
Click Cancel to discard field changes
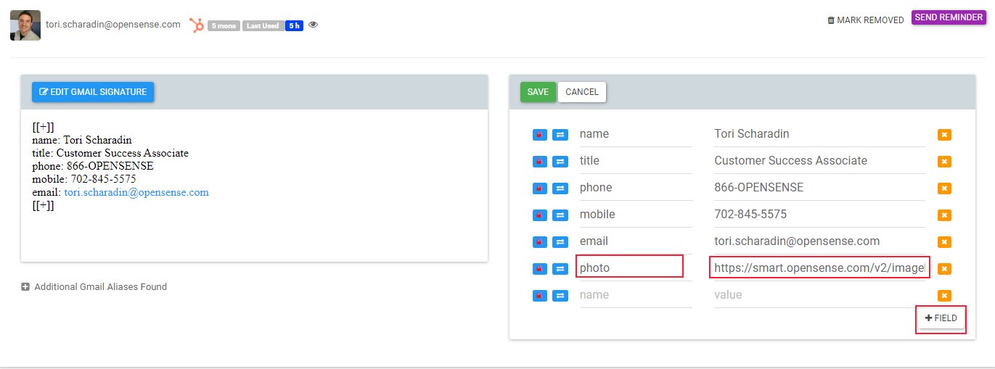[x=582, y=92]
